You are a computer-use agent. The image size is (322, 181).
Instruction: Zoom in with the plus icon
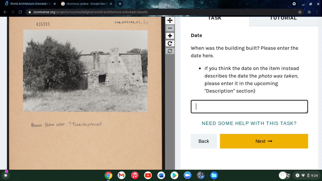click(x=170, y=36)
